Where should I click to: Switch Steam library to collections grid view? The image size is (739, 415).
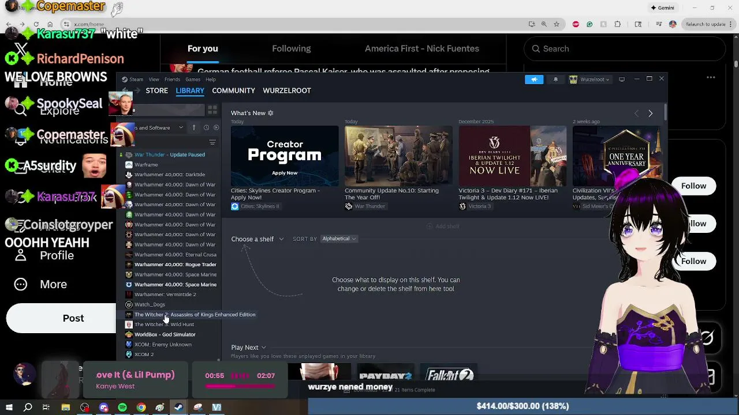(212, 110)
